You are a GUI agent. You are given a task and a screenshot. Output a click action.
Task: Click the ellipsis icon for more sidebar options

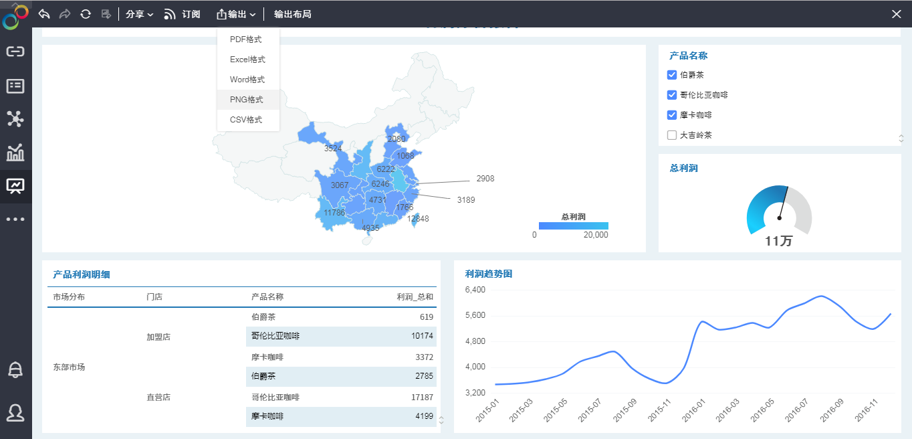click(x=15, y=219)
